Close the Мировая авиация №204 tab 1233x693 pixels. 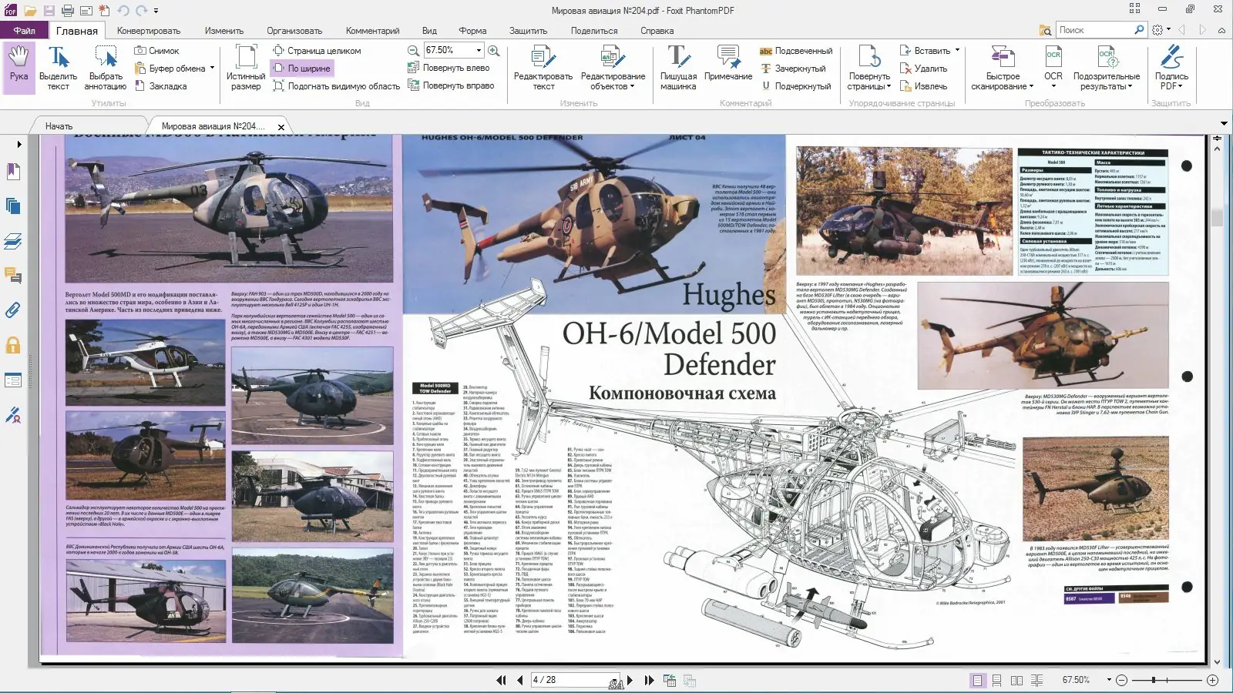click(281, 127)
